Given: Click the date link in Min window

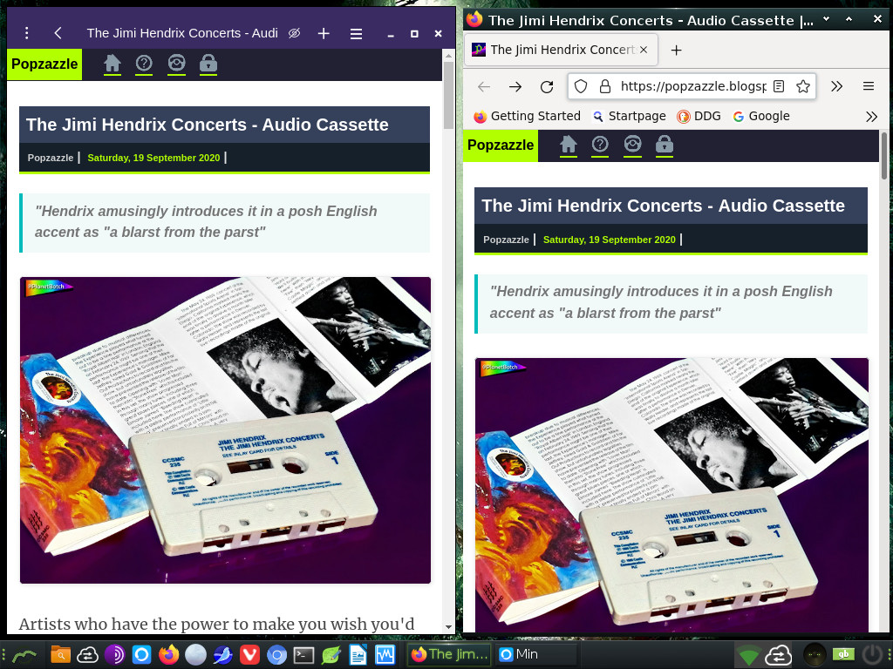Looking at the screenshot, I should point(153,158).
